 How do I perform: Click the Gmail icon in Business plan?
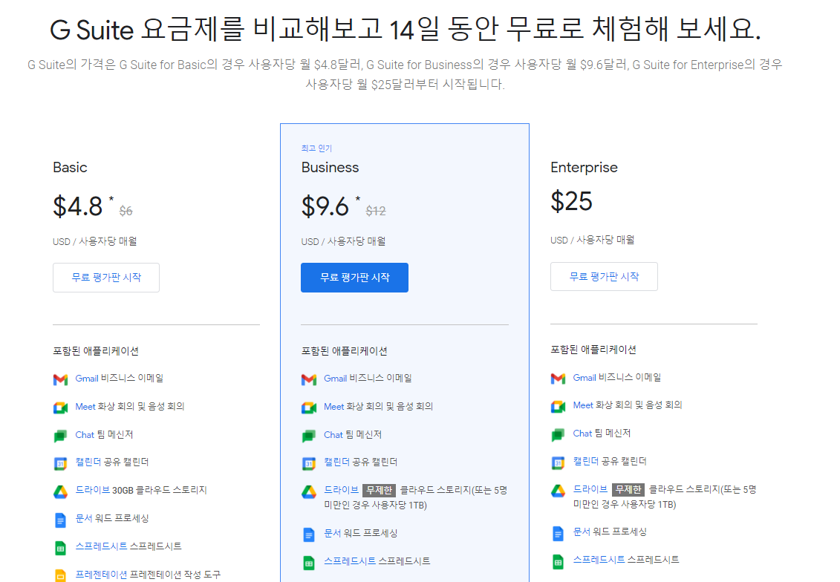(309, 379)
